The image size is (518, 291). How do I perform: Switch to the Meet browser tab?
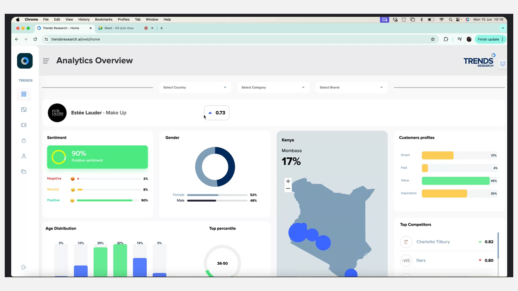[119, 28]
